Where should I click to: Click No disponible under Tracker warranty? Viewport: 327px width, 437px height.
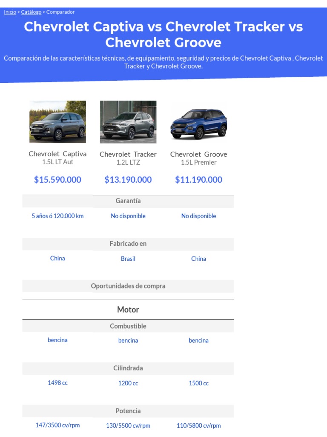click(x=128, y=216)
